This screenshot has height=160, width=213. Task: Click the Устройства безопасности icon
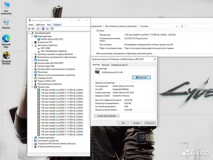pyautogui.click(x=36, y=147)
